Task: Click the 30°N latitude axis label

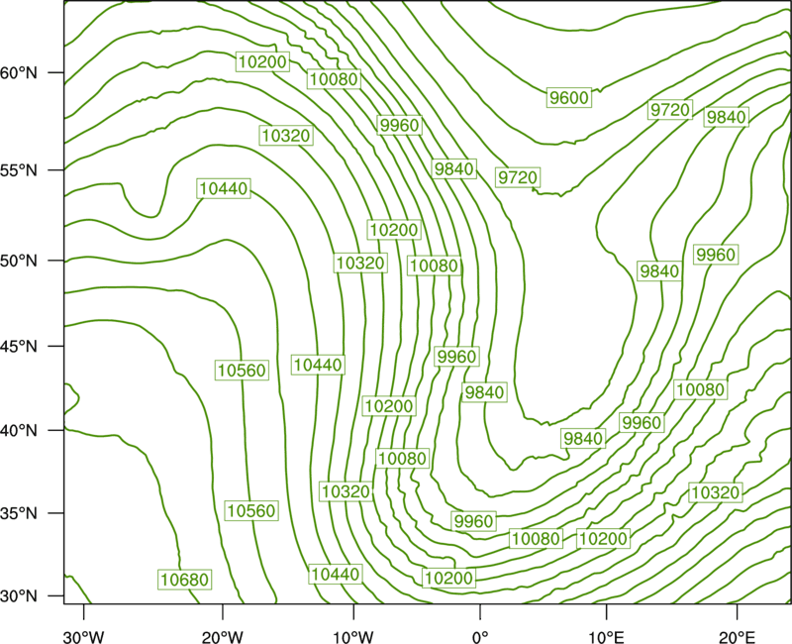Action: click(x=19, y=596)
